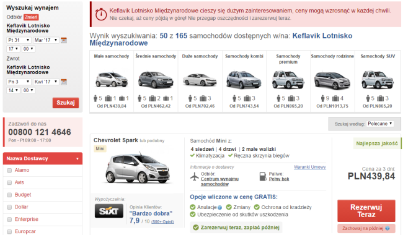Enable the Budget supplier filter checkbox
Screen dimensions: 403x235
pos(9,195)
